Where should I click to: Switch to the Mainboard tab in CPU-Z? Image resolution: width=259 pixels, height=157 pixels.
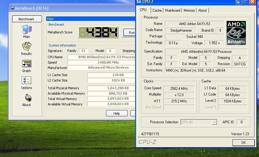[173, 10]
